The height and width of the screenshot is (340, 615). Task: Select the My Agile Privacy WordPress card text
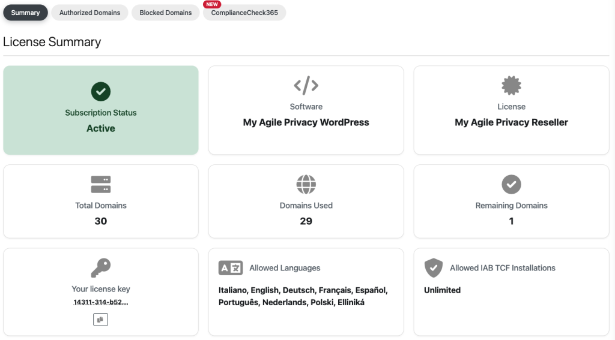pyautogui.click(x=306, y=122)
